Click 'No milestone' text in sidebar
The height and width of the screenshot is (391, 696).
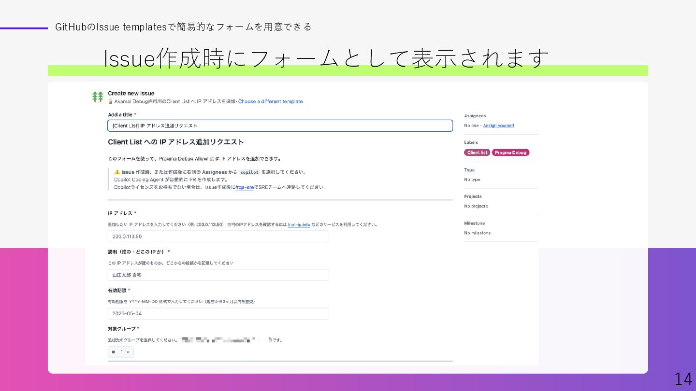click(x=478, y=233)
